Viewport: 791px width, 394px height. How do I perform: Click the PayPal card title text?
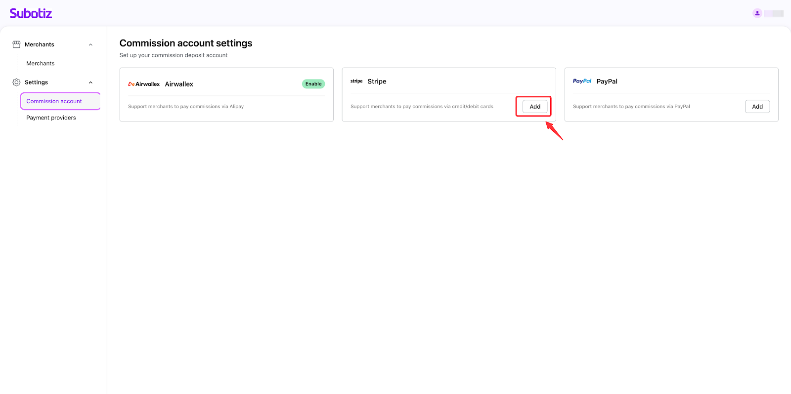607,81
